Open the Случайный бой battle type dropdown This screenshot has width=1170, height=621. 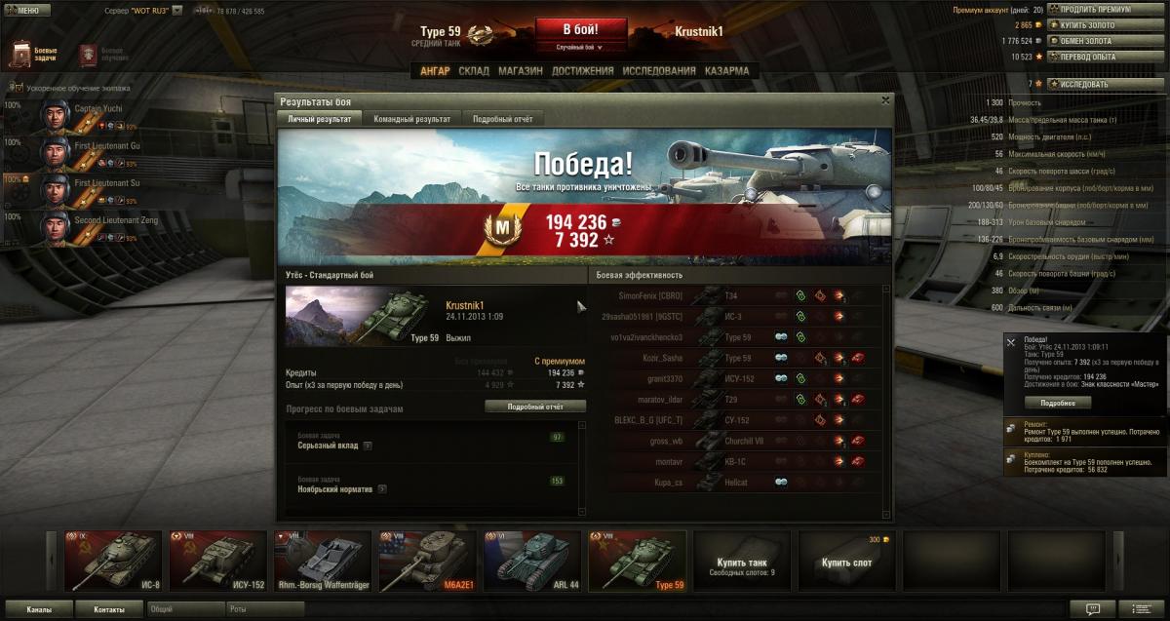[579, 47]
